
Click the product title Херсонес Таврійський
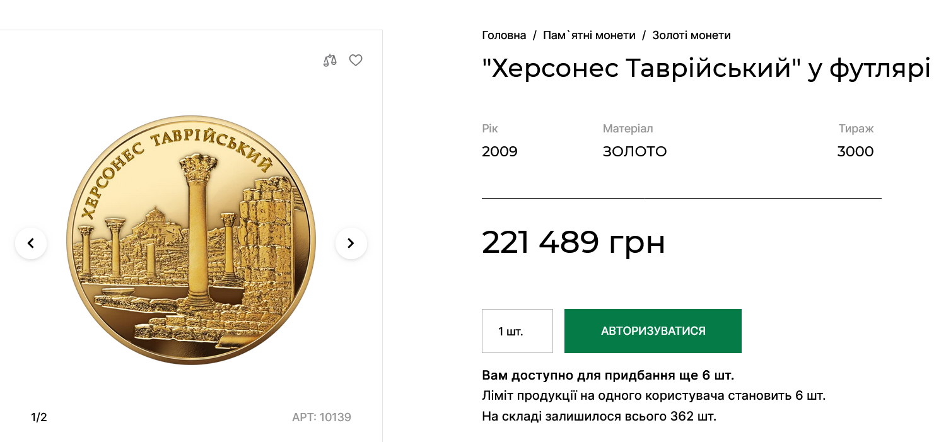click(706, 67)
